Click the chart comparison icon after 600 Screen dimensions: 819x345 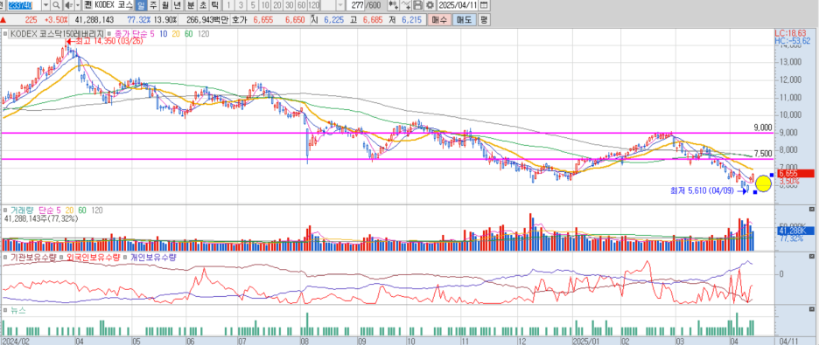coord(393,6)
